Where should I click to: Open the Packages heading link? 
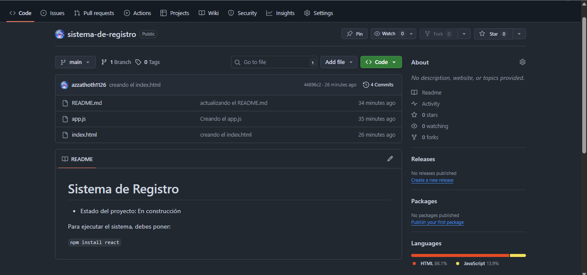(424, 201)
